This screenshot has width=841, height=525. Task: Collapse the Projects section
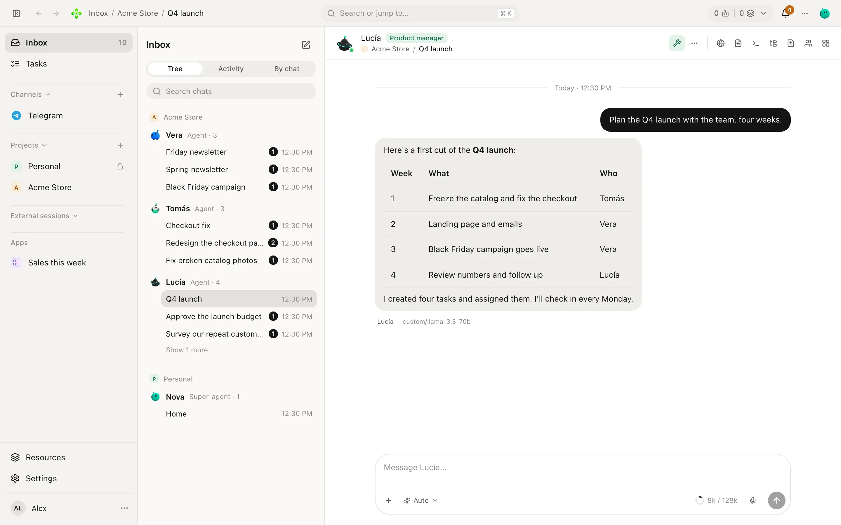[x=29, y=145]
